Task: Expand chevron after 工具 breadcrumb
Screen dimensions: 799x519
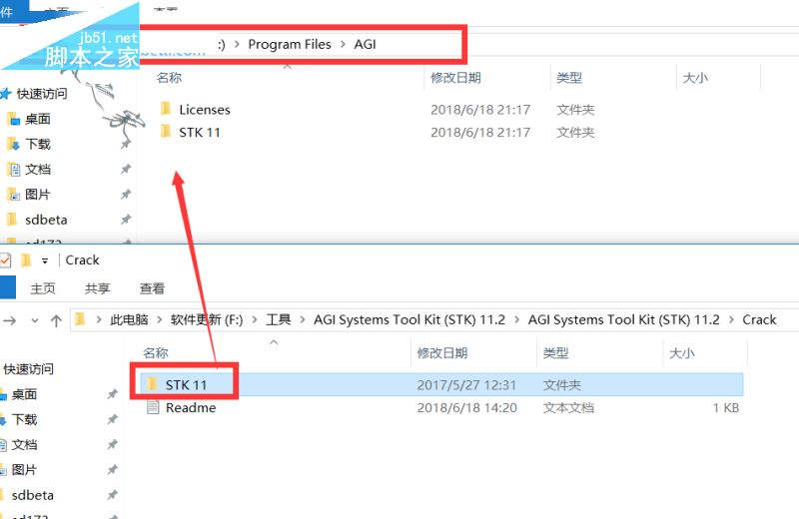Action: [303, 319]
